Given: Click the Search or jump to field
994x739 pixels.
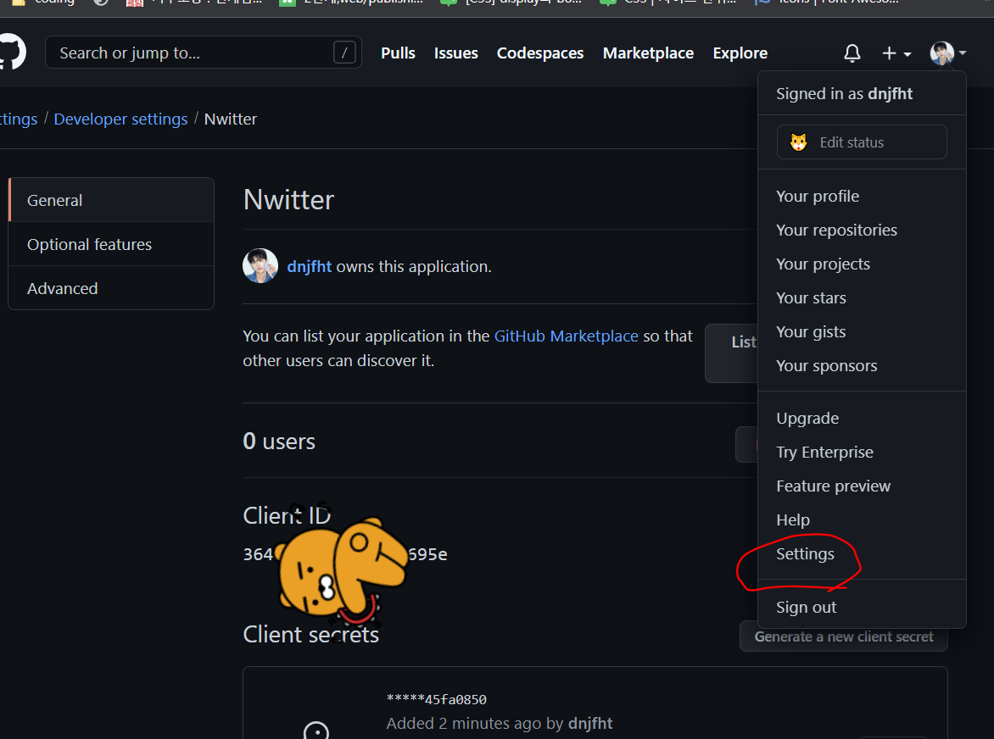Looking at the screenshot, I should click(x=203, y=53).
